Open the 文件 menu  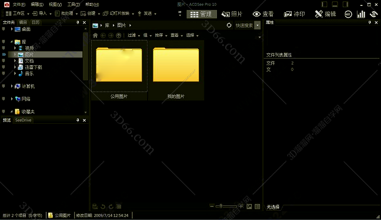pos(19,4)
